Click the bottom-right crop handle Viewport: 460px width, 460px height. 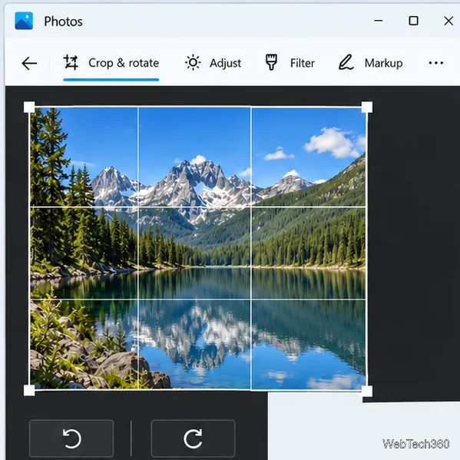tap(367, 391)
